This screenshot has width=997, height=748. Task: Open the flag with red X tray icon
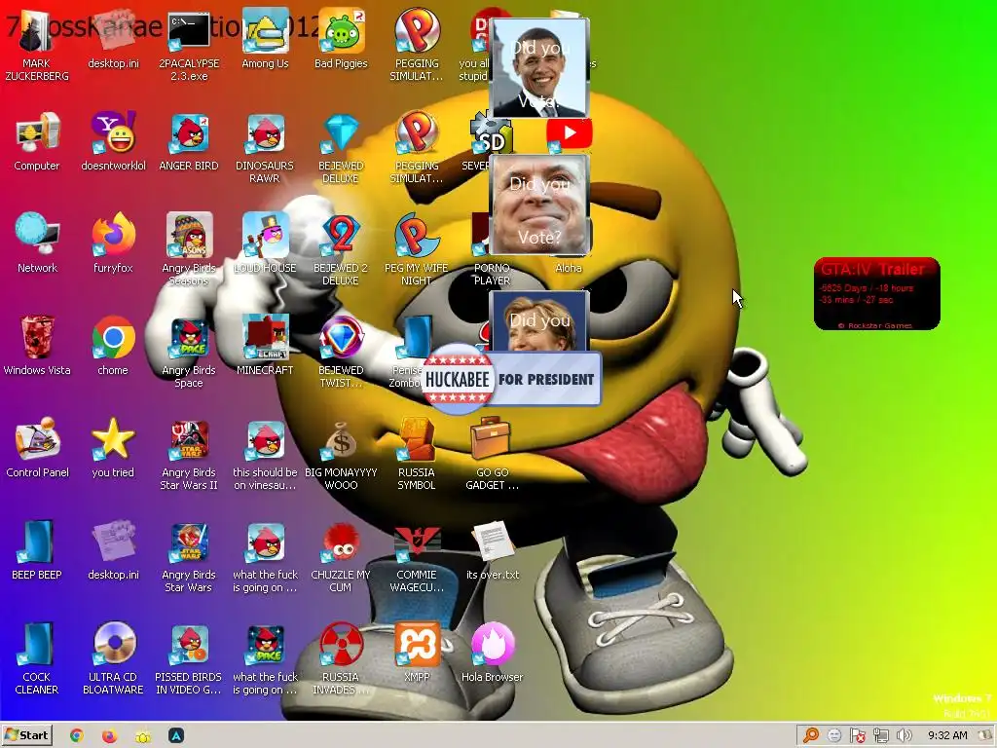point(857,736)
